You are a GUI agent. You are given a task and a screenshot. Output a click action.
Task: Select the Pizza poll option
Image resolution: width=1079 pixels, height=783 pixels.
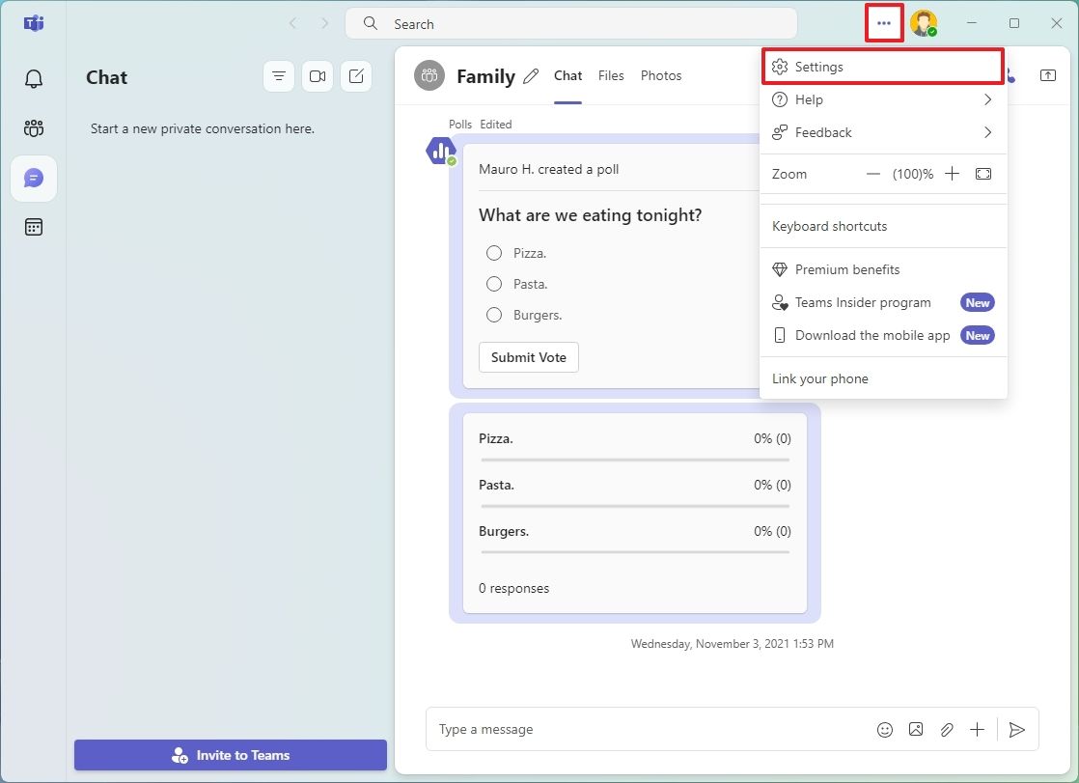point(494,253)
